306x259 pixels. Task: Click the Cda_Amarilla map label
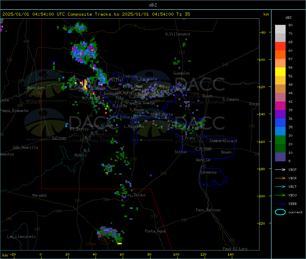pos(26,147)
